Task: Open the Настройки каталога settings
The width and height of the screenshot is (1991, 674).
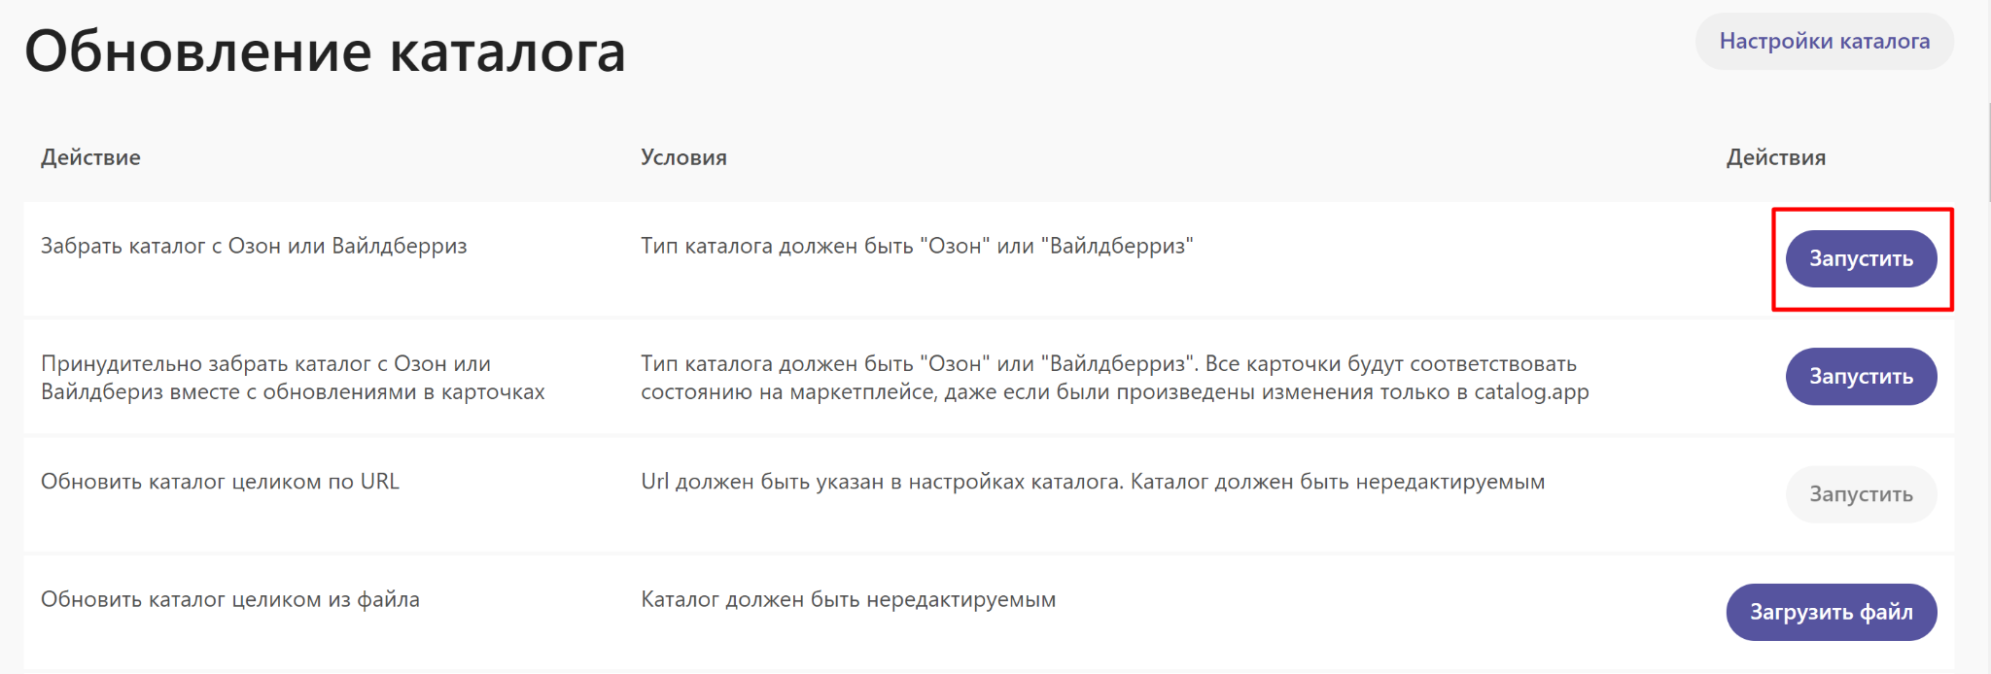Action: click(x=1824, y=42)
